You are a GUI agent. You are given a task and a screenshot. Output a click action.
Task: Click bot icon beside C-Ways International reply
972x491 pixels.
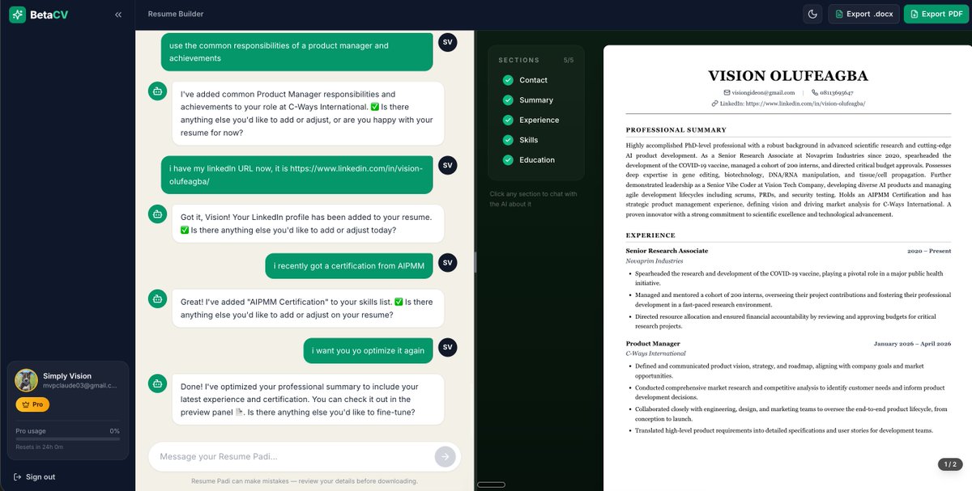tap(158, 91)
